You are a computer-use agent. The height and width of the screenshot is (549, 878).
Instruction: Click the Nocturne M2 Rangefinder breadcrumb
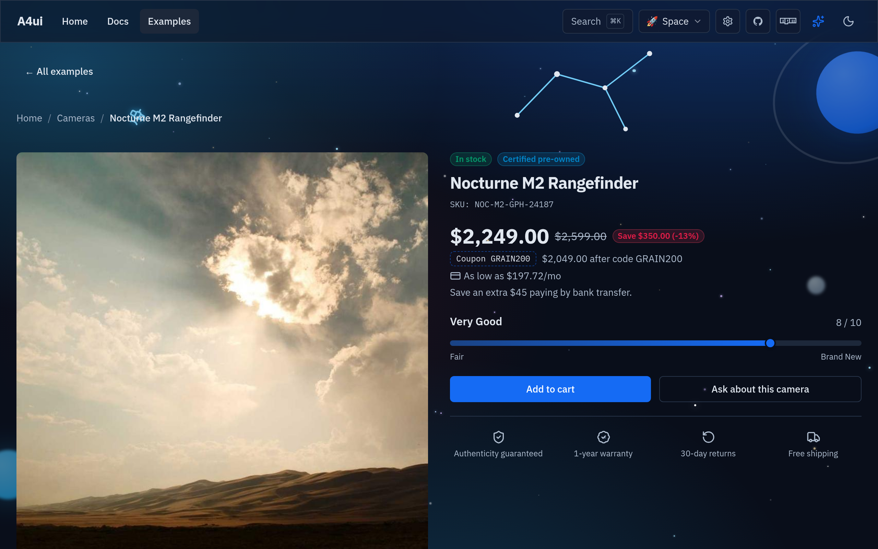tap(166, 118)
